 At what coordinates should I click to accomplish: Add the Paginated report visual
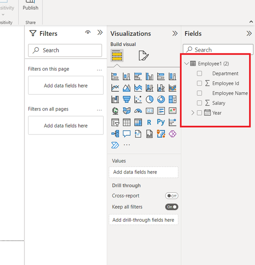click(150, 134)
